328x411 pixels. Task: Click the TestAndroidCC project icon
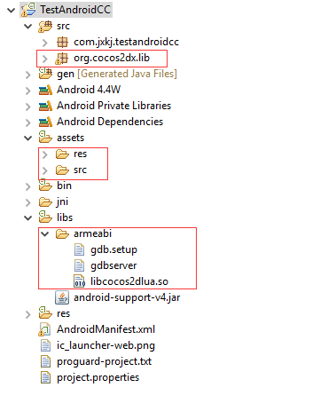click(x=28, y=10)
